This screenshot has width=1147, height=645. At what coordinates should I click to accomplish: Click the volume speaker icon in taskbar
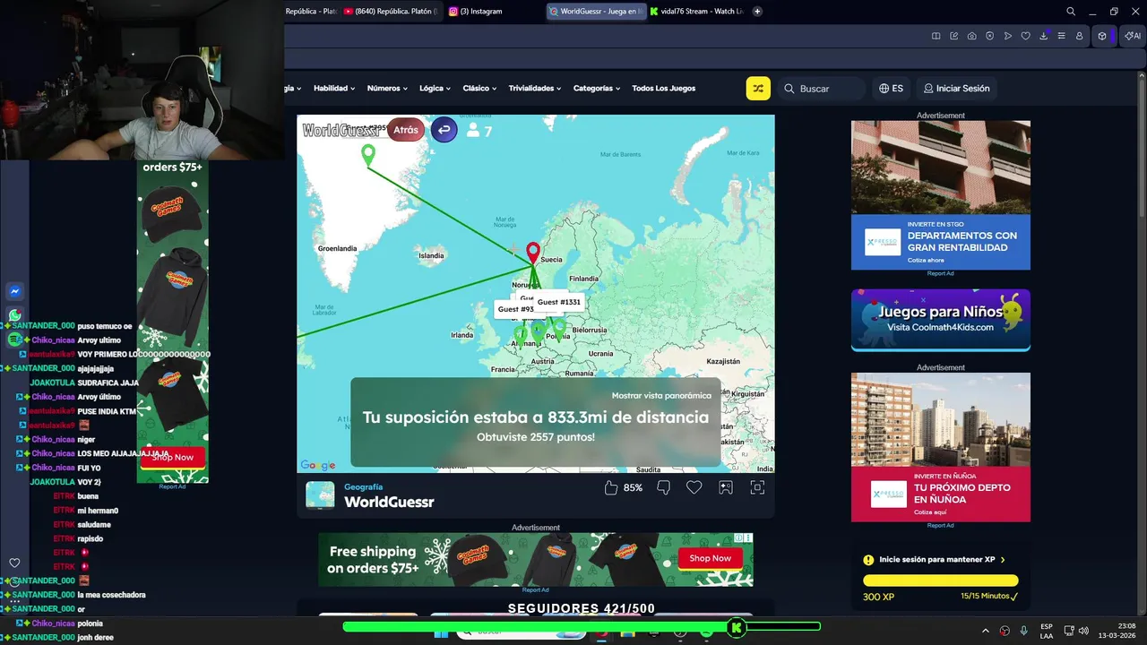click(x=1084, y=631)
